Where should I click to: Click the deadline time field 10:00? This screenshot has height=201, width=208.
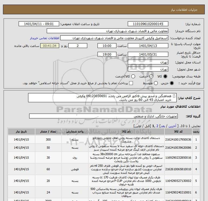107,46
